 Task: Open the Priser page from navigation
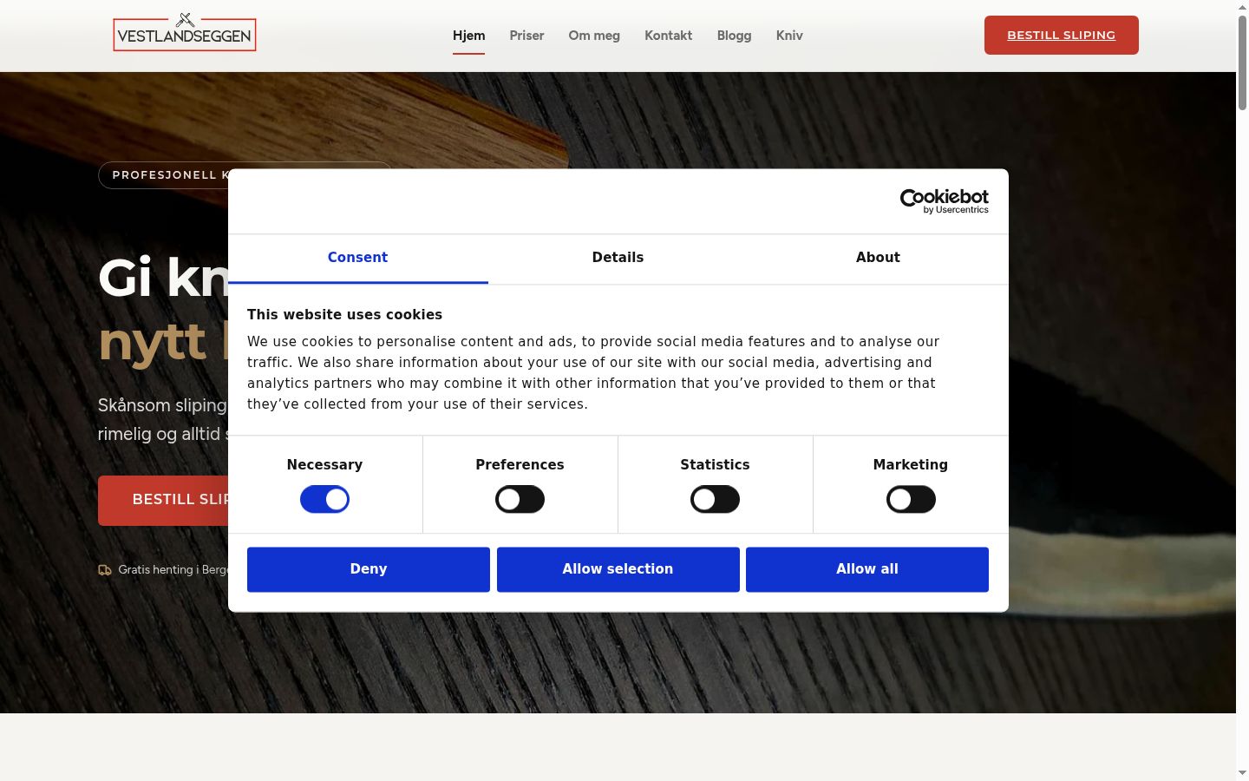[x=526, y=36]
